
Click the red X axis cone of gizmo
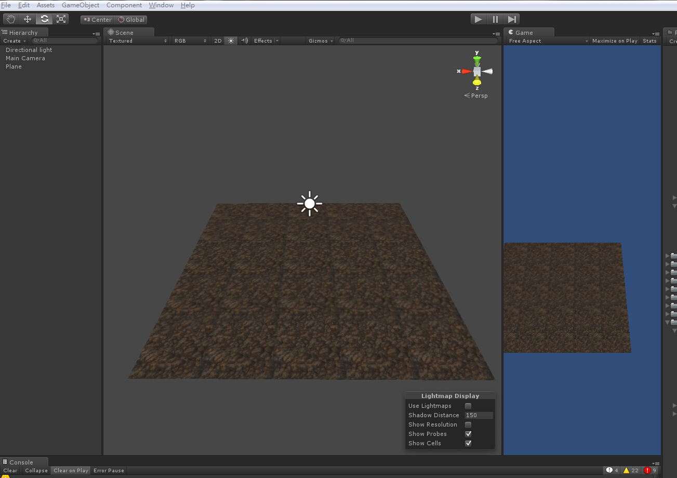(x=467, y=71)
